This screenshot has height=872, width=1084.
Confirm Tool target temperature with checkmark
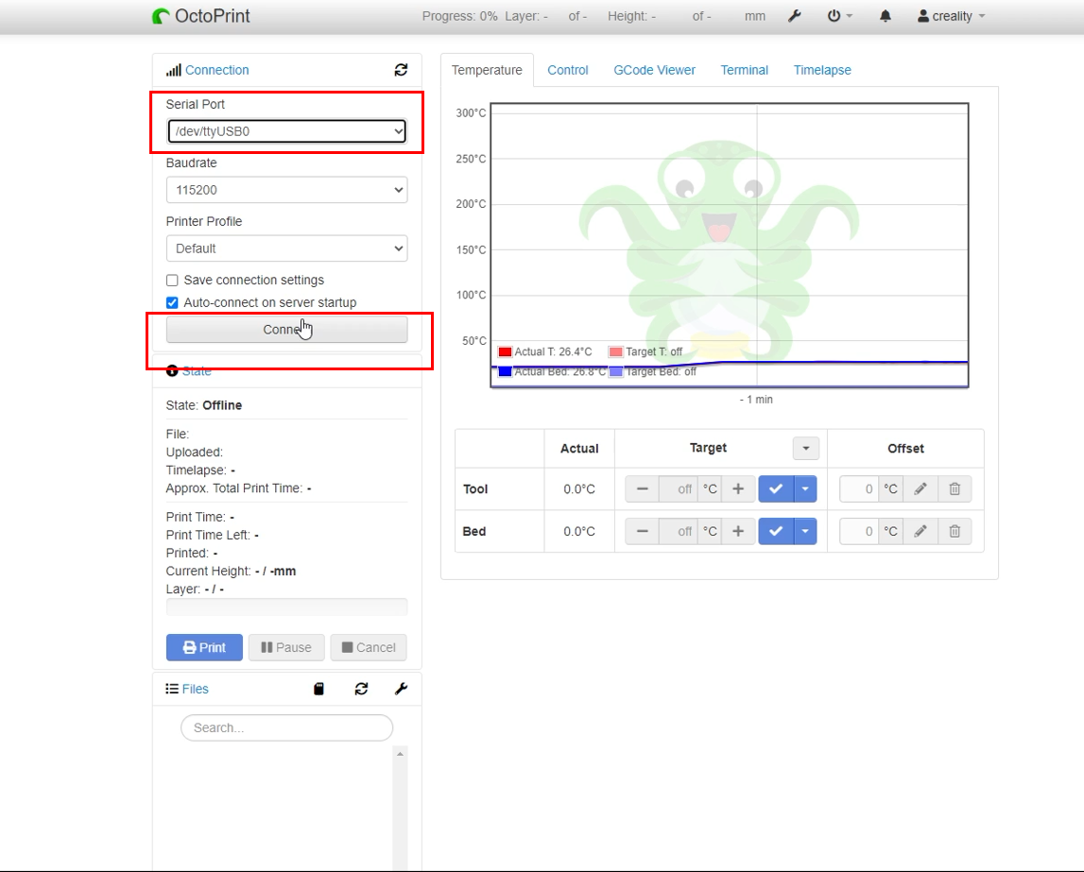click(776, 489)
